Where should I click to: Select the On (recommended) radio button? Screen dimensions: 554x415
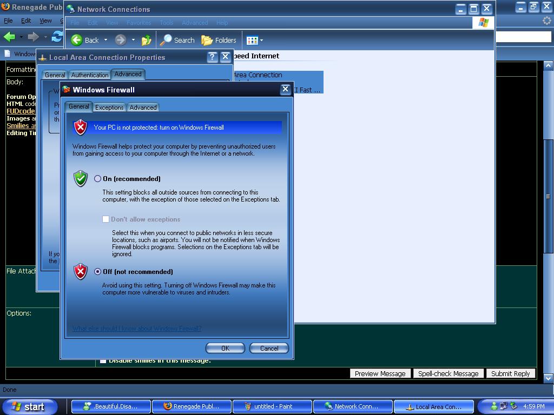tap(98, 179)
